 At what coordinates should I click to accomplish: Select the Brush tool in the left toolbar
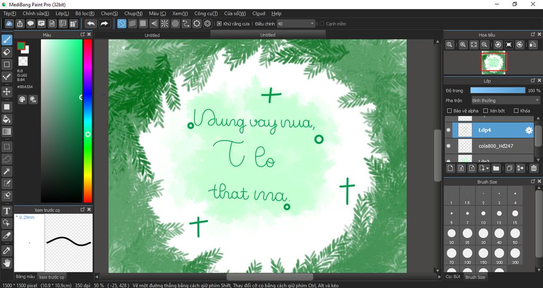(6, 40)
